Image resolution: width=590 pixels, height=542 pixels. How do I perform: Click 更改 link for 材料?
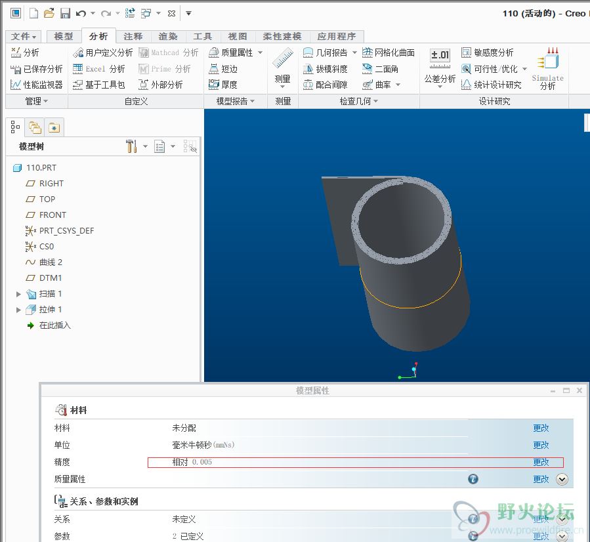541,428
